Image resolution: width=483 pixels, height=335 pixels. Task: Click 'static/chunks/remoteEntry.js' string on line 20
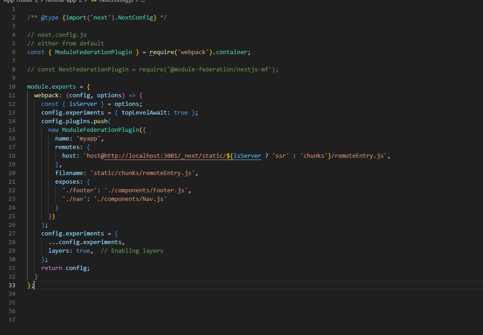coord(143,173)
